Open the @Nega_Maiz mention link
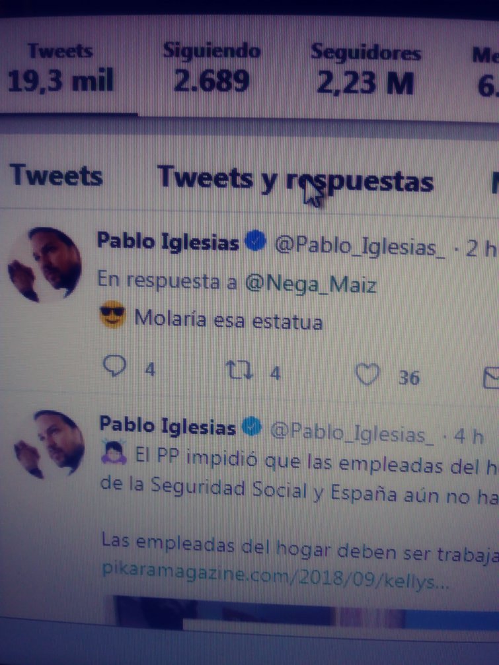The image size is (499, 665). pos(311,283)
